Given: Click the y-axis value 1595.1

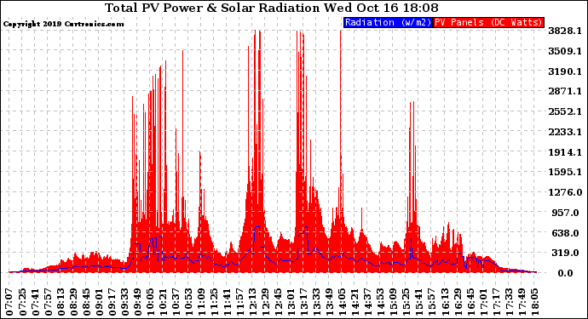Looking at the screenshot, I should click(565, 172).
